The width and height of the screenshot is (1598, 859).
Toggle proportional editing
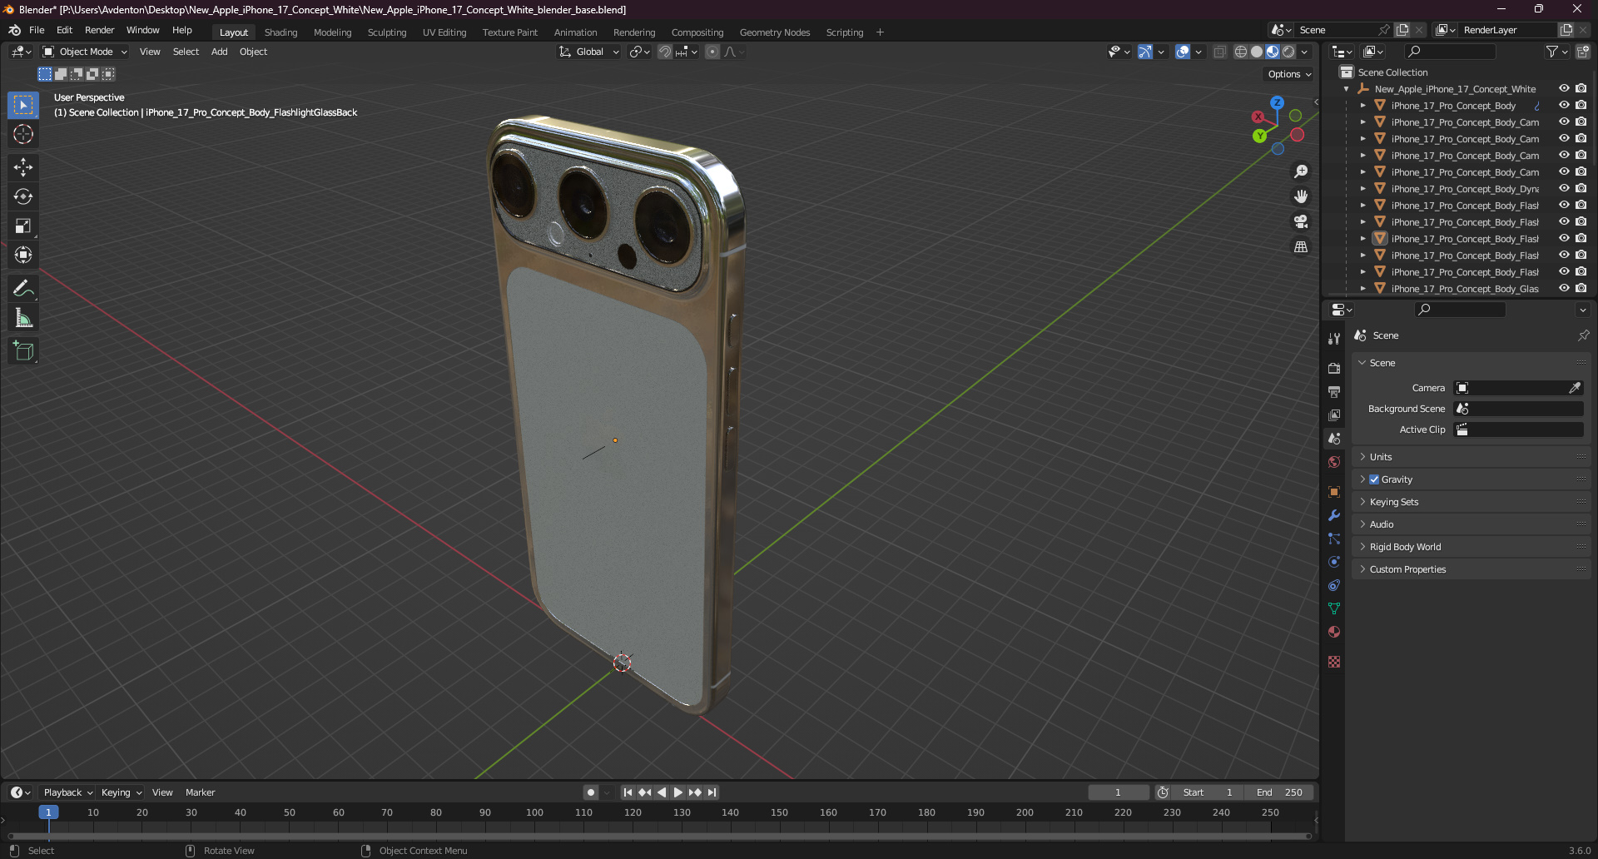tap(712, 52)
